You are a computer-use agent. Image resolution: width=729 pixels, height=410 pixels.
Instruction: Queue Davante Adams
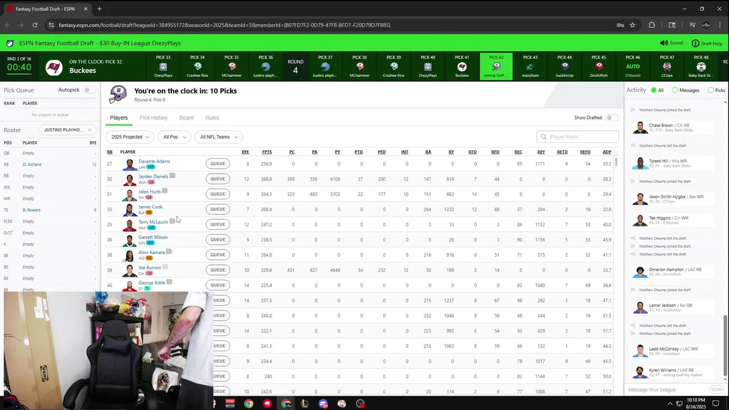coord(218,163)
